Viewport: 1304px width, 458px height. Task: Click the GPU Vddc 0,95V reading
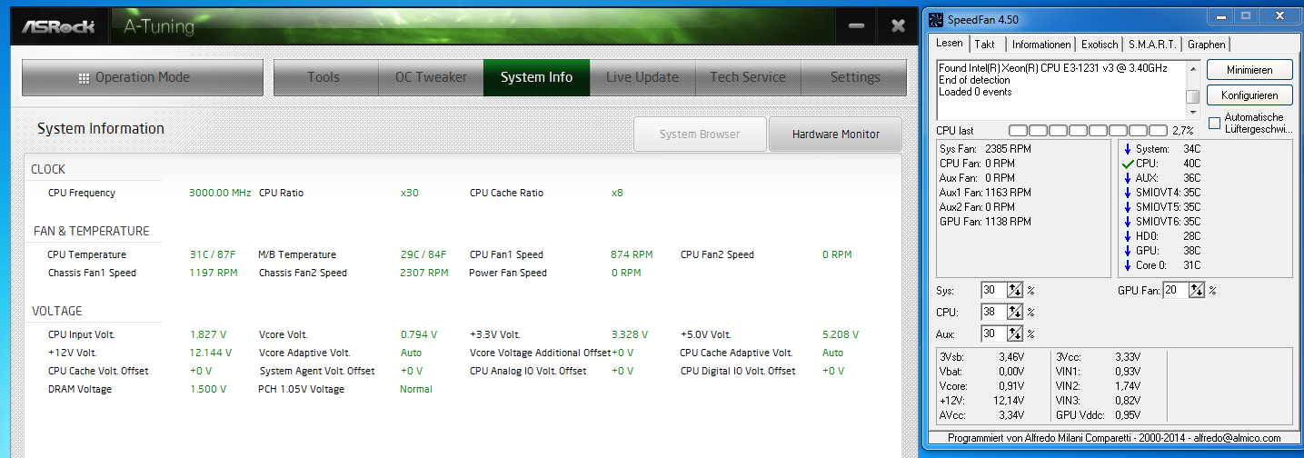pos(1100,415)
